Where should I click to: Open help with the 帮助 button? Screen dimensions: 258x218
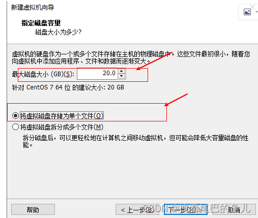[x=33, y=210]
